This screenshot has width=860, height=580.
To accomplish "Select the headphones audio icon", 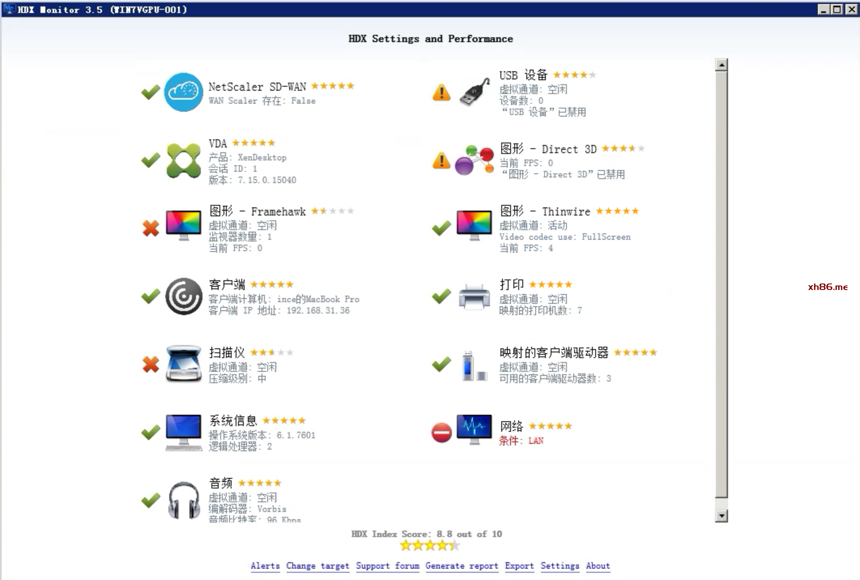I will pos(184,500).
